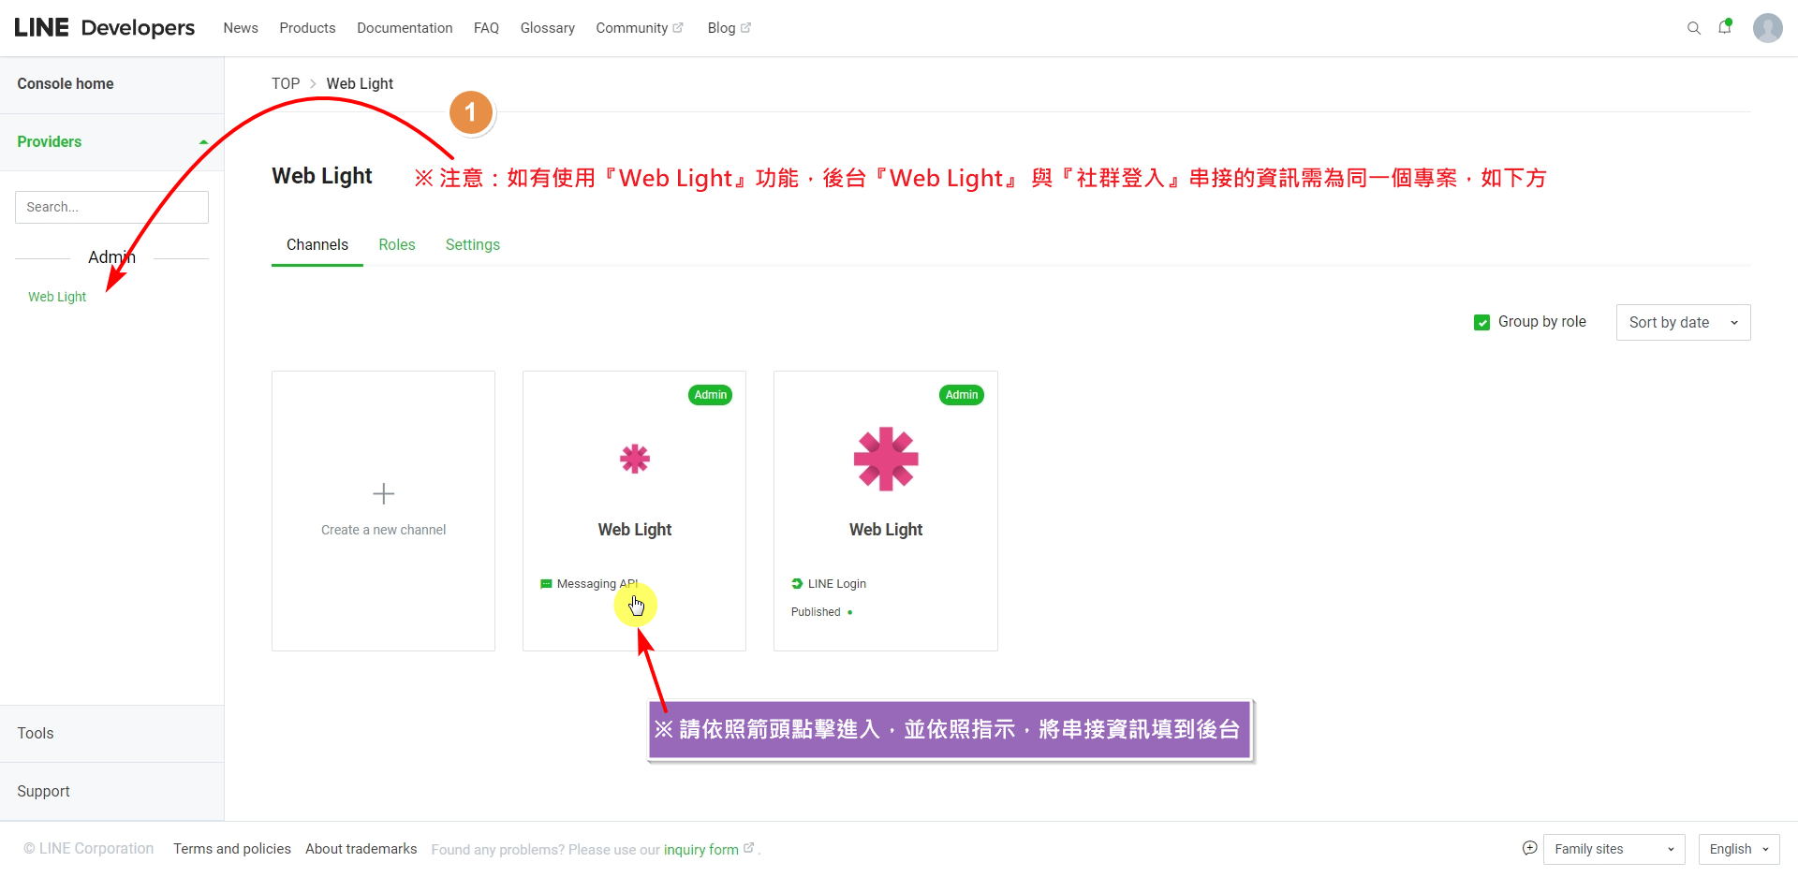Go to Console home
Screen dimensions: 1798x877
coord(66,83)
